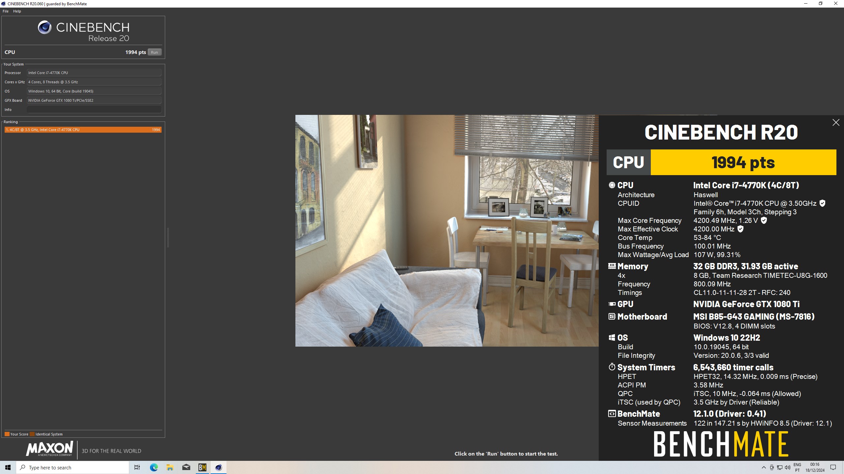The width and height of the screenshot is (844, 474).
Task: Click the GFX Board field NVIDIA GeForce GTX 1080 Ti
Action: pos(94,100)
